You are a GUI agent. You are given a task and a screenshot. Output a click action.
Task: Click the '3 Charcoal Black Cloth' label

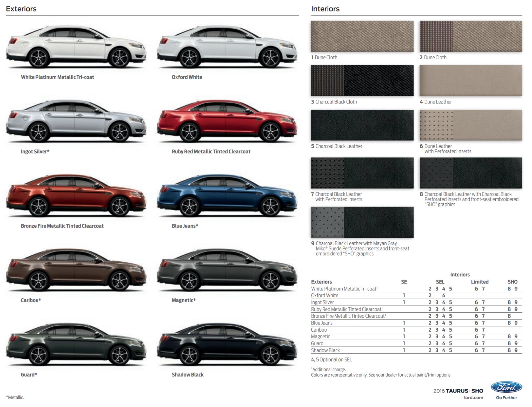(x=334, y=102)
